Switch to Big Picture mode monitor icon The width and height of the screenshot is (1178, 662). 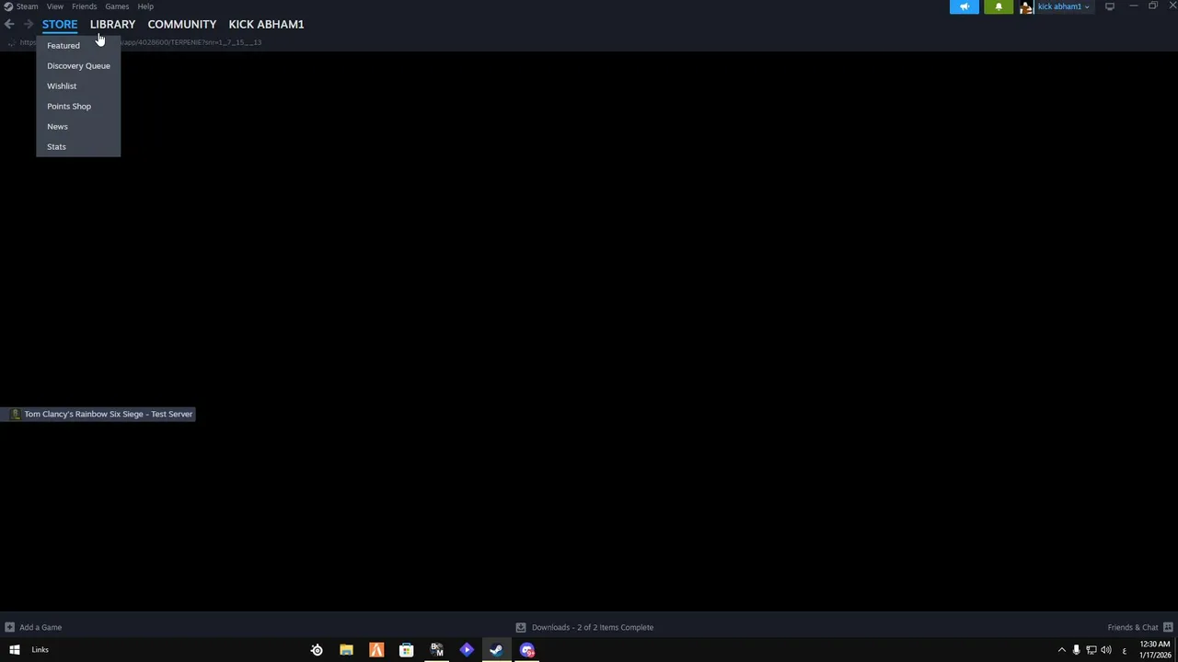pos(1110,6)
